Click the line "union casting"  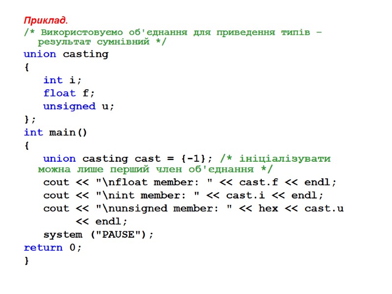pyautogui.click(x=66, y=54)
